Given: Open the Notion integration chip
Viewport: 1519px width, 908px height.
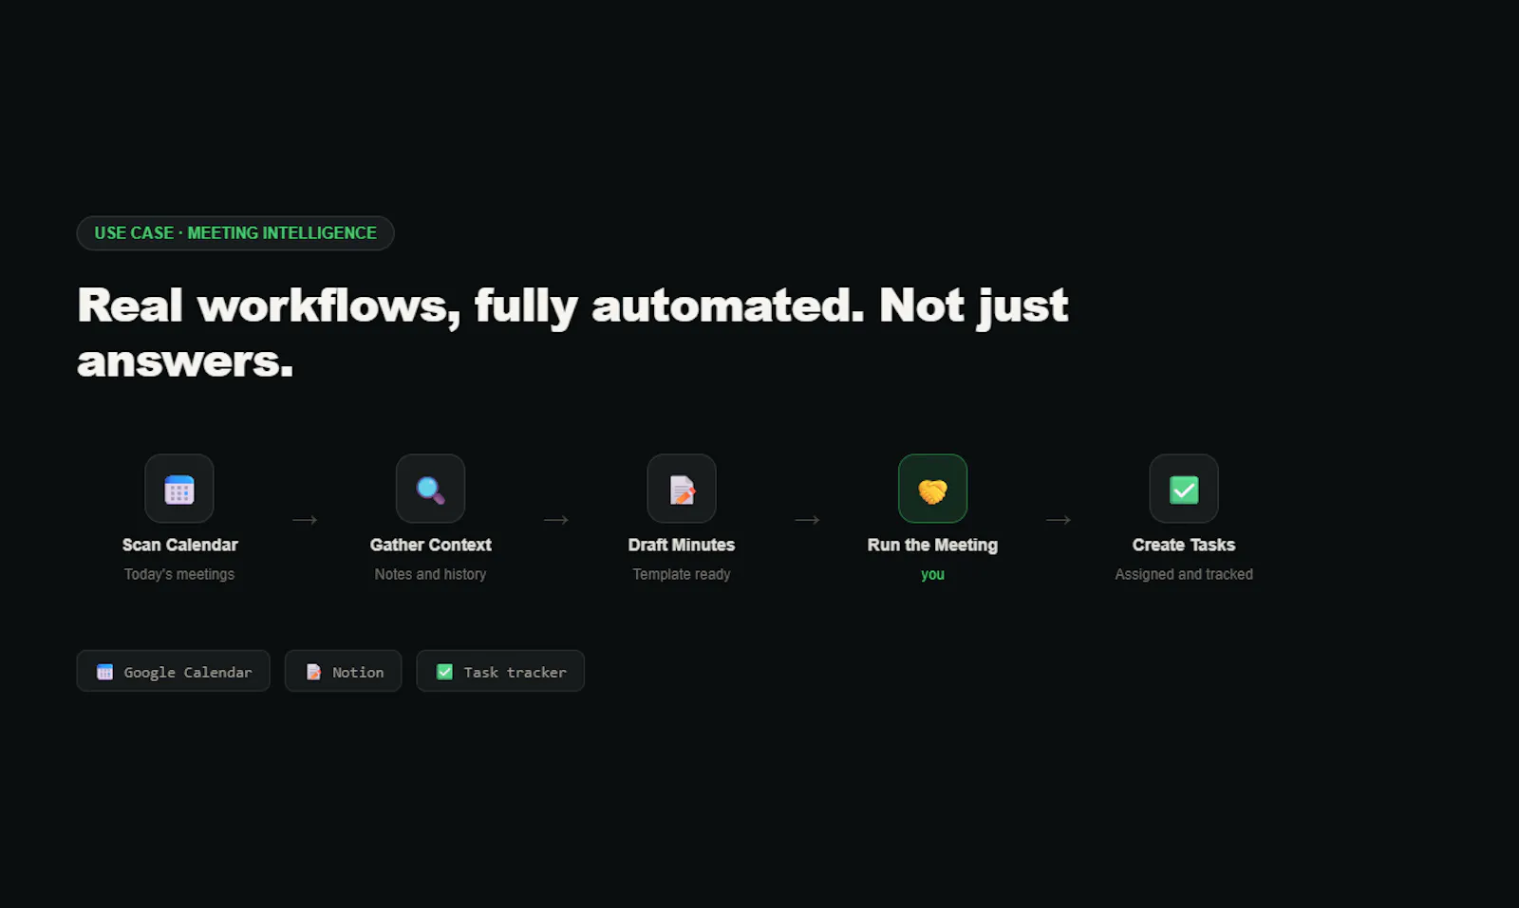Looking at the screenshot, I should click(344, 671).
